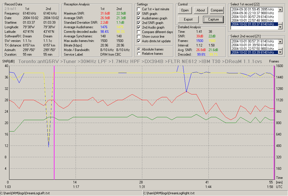
Task: Click the 2nd record list's up arrow
Action: pyautogui.click(x=280, y=42)
